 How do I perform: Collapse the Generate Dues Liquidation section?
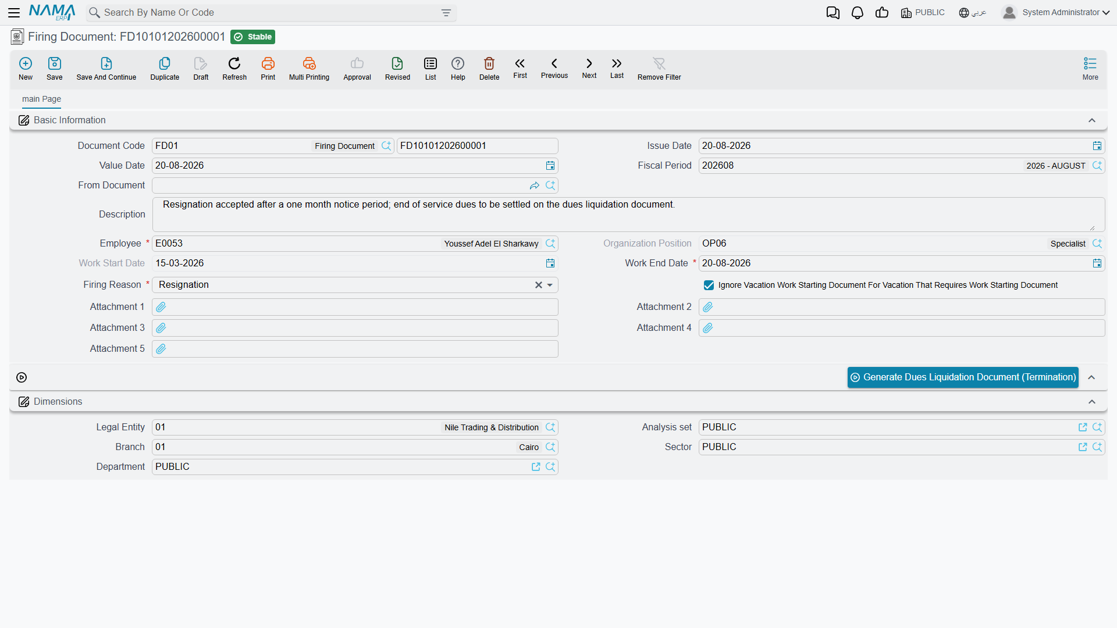click(1091, 377)
